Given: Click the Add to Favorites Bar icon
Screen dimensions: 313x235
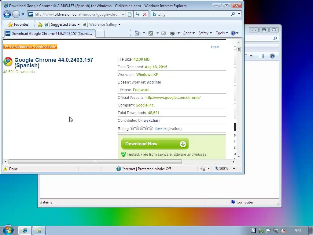Looking at the screenshot, I should pos(40,24).
